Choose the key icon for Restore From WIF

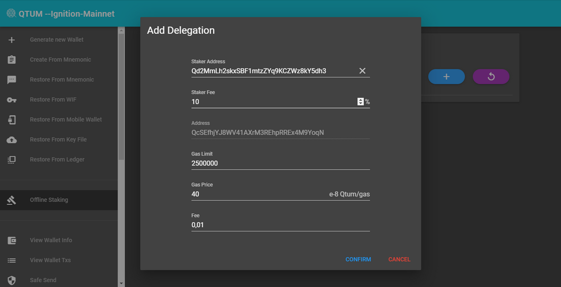point(12,100)
